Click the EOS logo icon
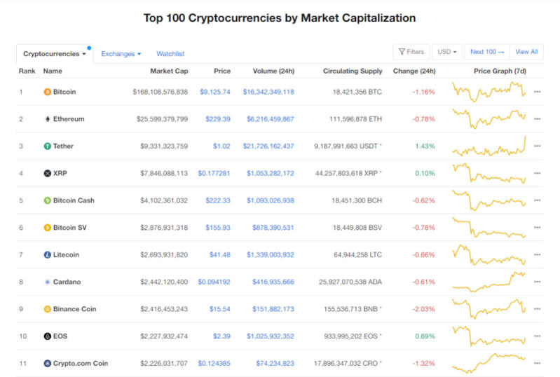The height and width of the screenshot is (377, 560). click(47, 336)
